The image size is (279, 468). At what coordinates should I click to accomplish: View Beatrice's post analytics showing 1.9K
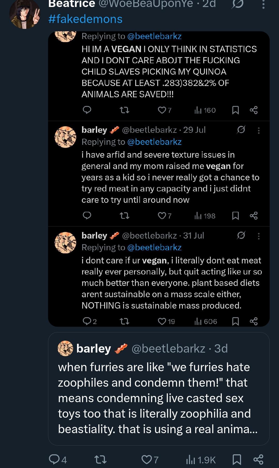[x=201, y=460]
